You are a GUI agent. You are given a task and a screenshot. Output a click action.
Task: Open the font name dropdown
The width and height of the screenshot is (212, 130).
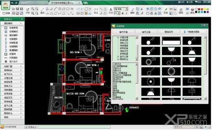(x=127, y=9)
